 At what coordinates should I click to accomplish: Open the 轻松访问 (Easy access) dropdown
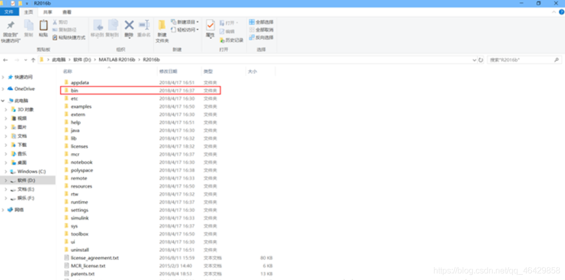(185, 30)
